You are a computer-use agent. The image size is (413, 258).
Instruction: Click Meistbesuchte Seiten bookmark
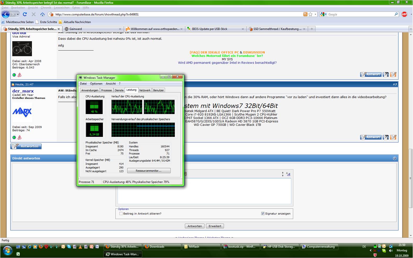18,22
